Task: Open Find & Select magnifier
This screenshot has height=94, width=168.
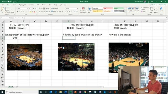Action: pos(156,10)
